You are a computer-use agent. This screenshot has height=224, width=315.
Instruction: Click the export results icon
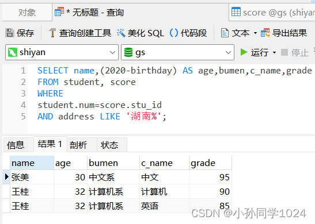pos(265,33)
